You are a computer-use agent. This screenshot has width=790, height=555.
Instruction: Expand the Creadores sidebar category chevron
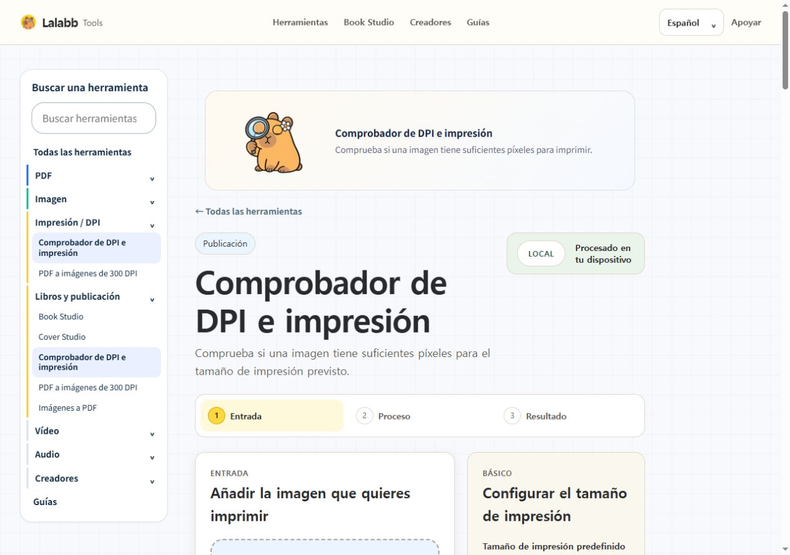152,482
